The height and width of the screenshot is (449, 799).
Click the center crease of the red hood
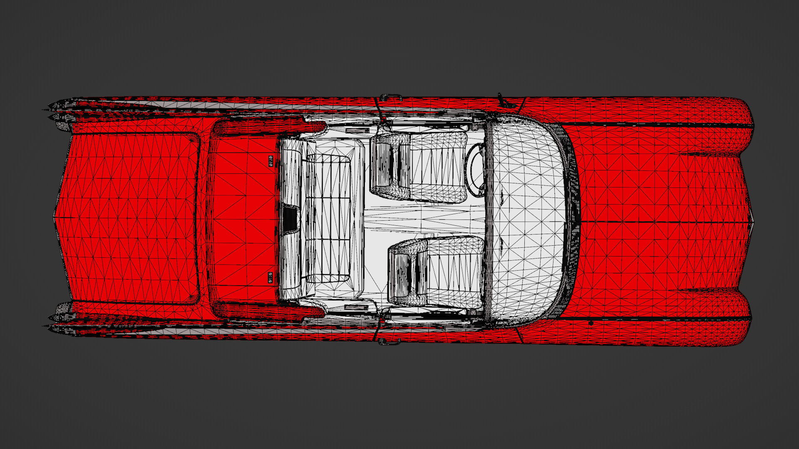[666, 222]
